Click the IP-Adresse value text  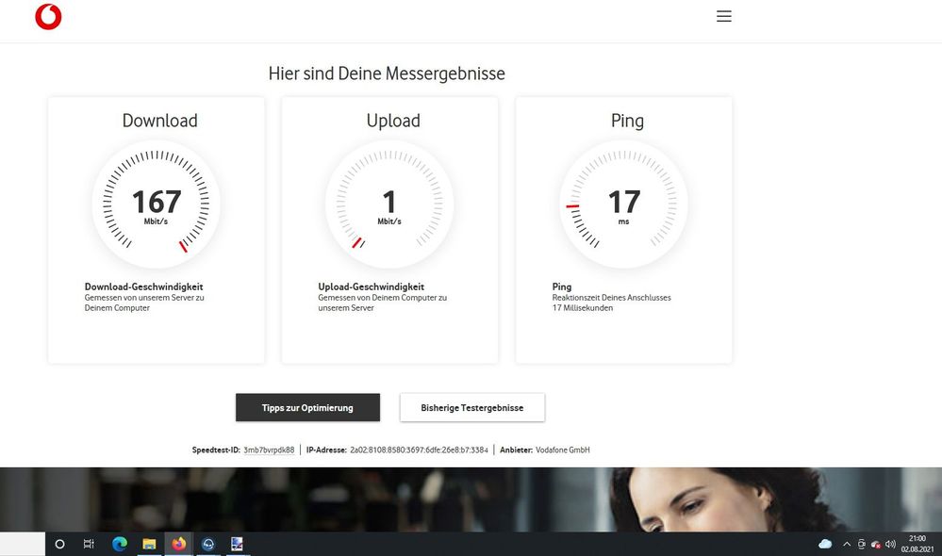(x=419, y=450)
